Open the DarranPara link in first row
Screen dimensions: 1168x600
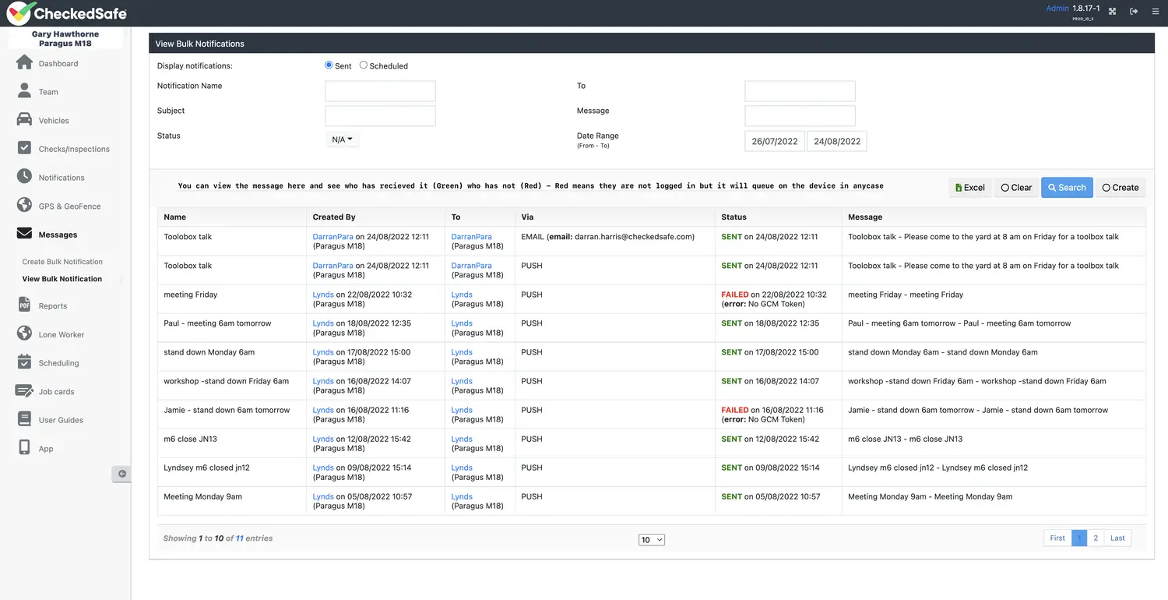point(332,237)
